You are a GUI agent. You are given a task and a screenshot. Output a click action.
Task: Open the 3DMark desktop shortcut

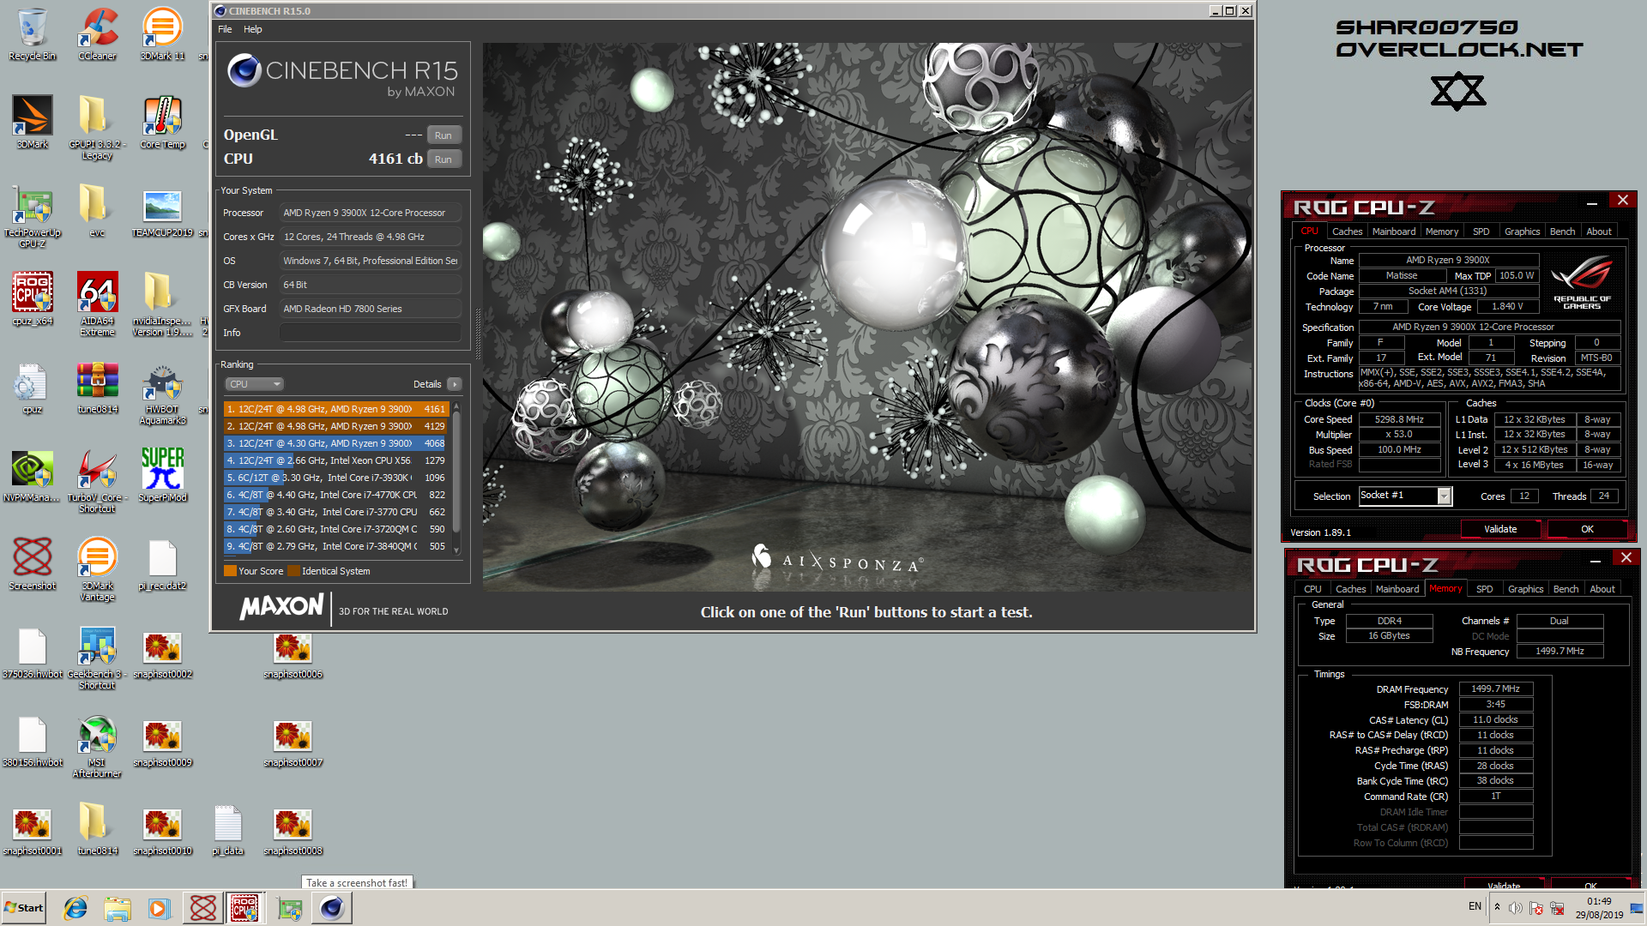tap(32, 122)
